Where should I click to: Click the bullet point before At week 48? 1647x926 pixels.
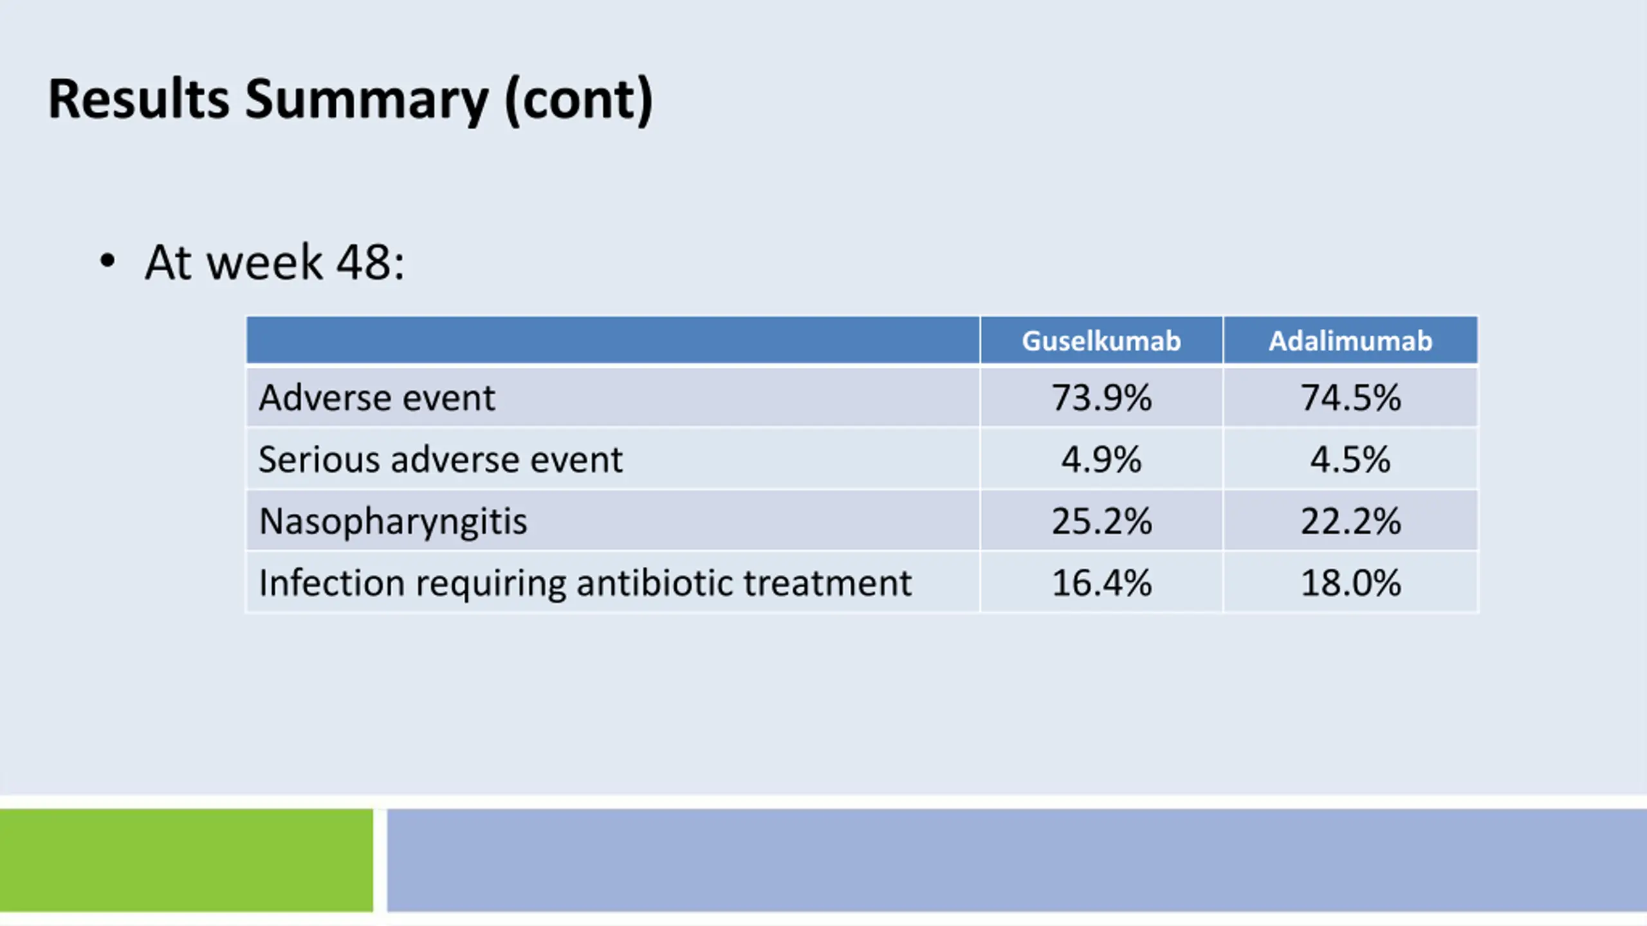point(107,261)
